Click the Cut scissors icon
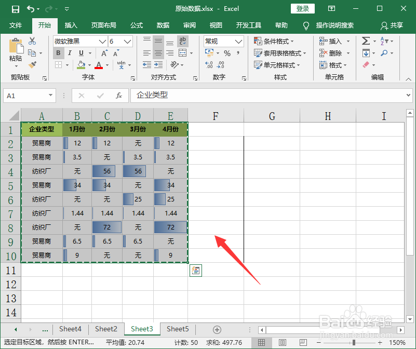 (x=32, y=41)
